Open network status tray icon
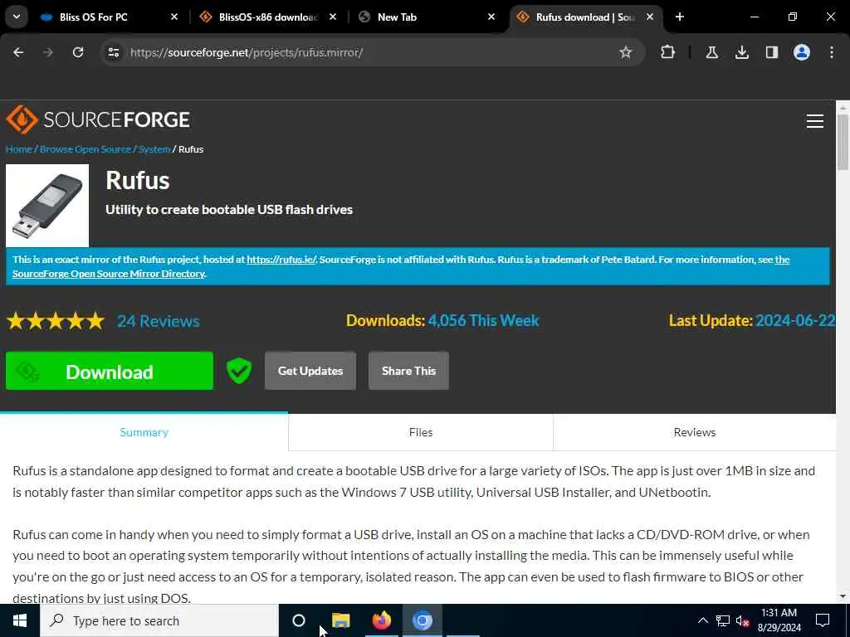 point(723,620)
